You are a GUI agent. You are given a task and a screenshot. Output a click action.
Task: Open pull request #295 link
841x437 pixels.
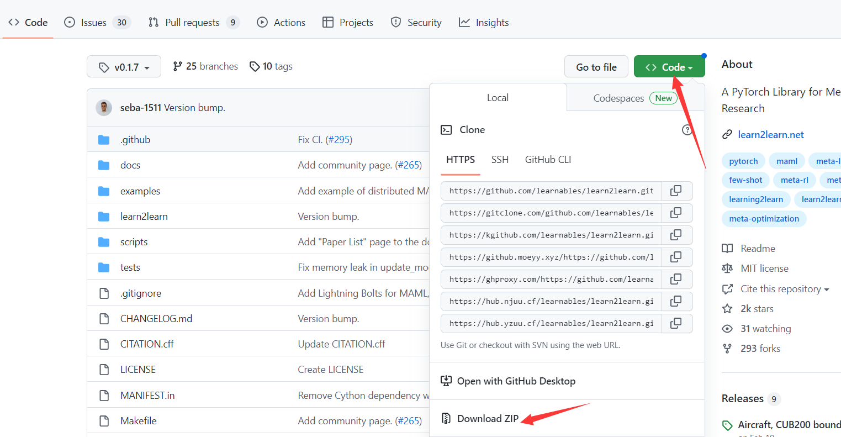338,140
